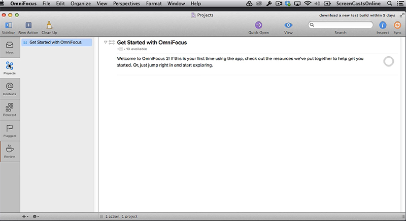Image resolution: width=406 pixels, height=221 pixels.
Task: Select Get Started with OmniFocus in sidebar
Action: 56,43
